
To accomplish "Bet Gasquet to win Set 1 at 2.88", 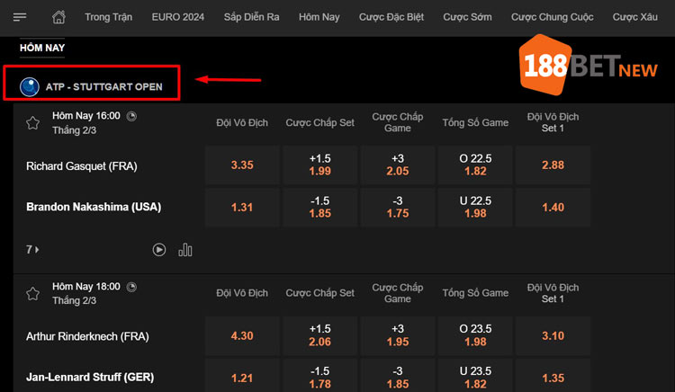I will tap(553, 165).
